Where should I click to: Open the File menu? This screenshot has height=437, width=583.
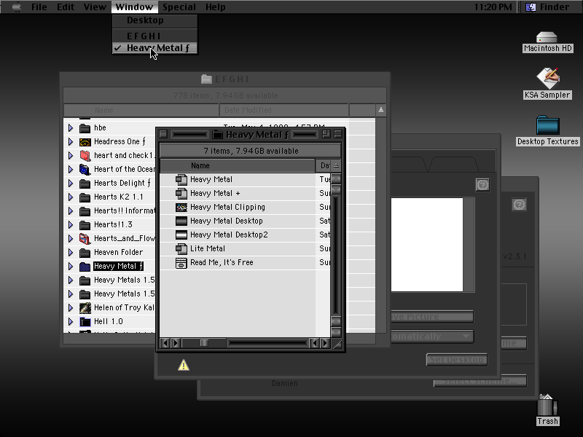click(x=39, y=7)
